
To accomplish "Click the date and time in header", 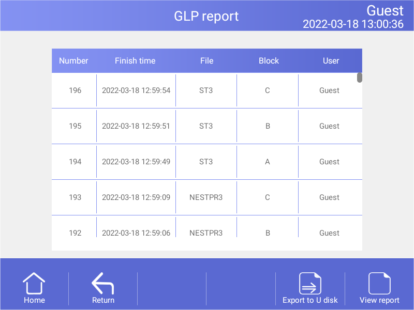I will point(353,24).
